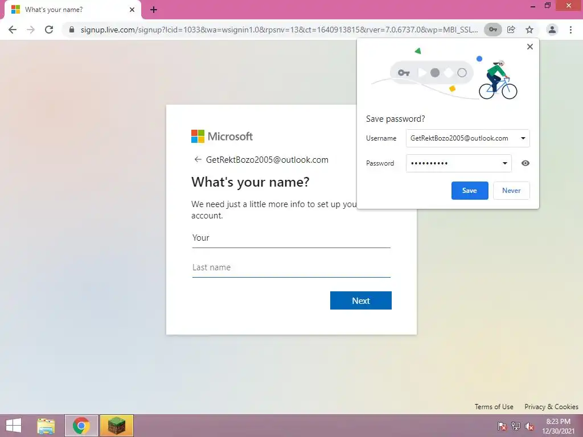This screenshot has width=583, height=437.
Task: Click the muted volume tray icon
Action: [529, 426]
